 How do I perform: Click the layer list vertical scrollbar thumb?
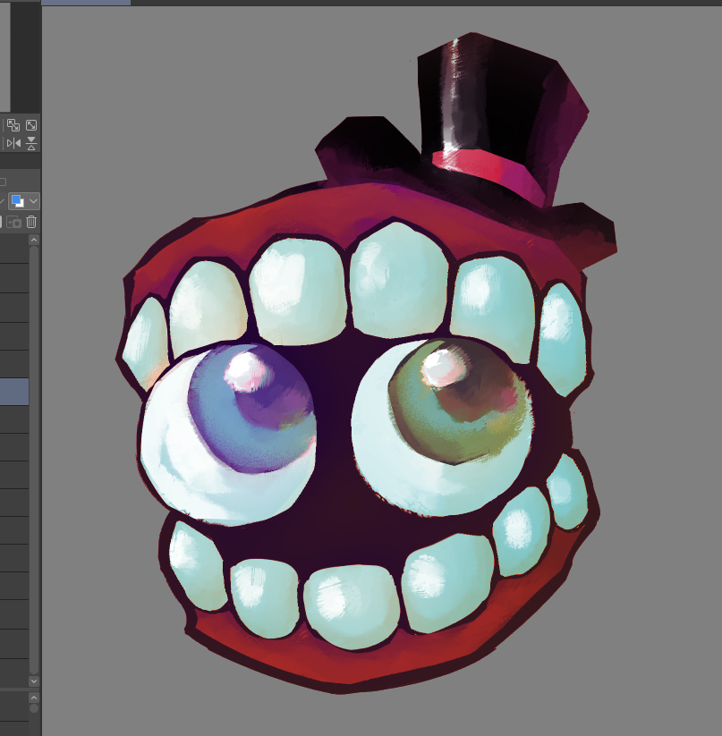34,460
